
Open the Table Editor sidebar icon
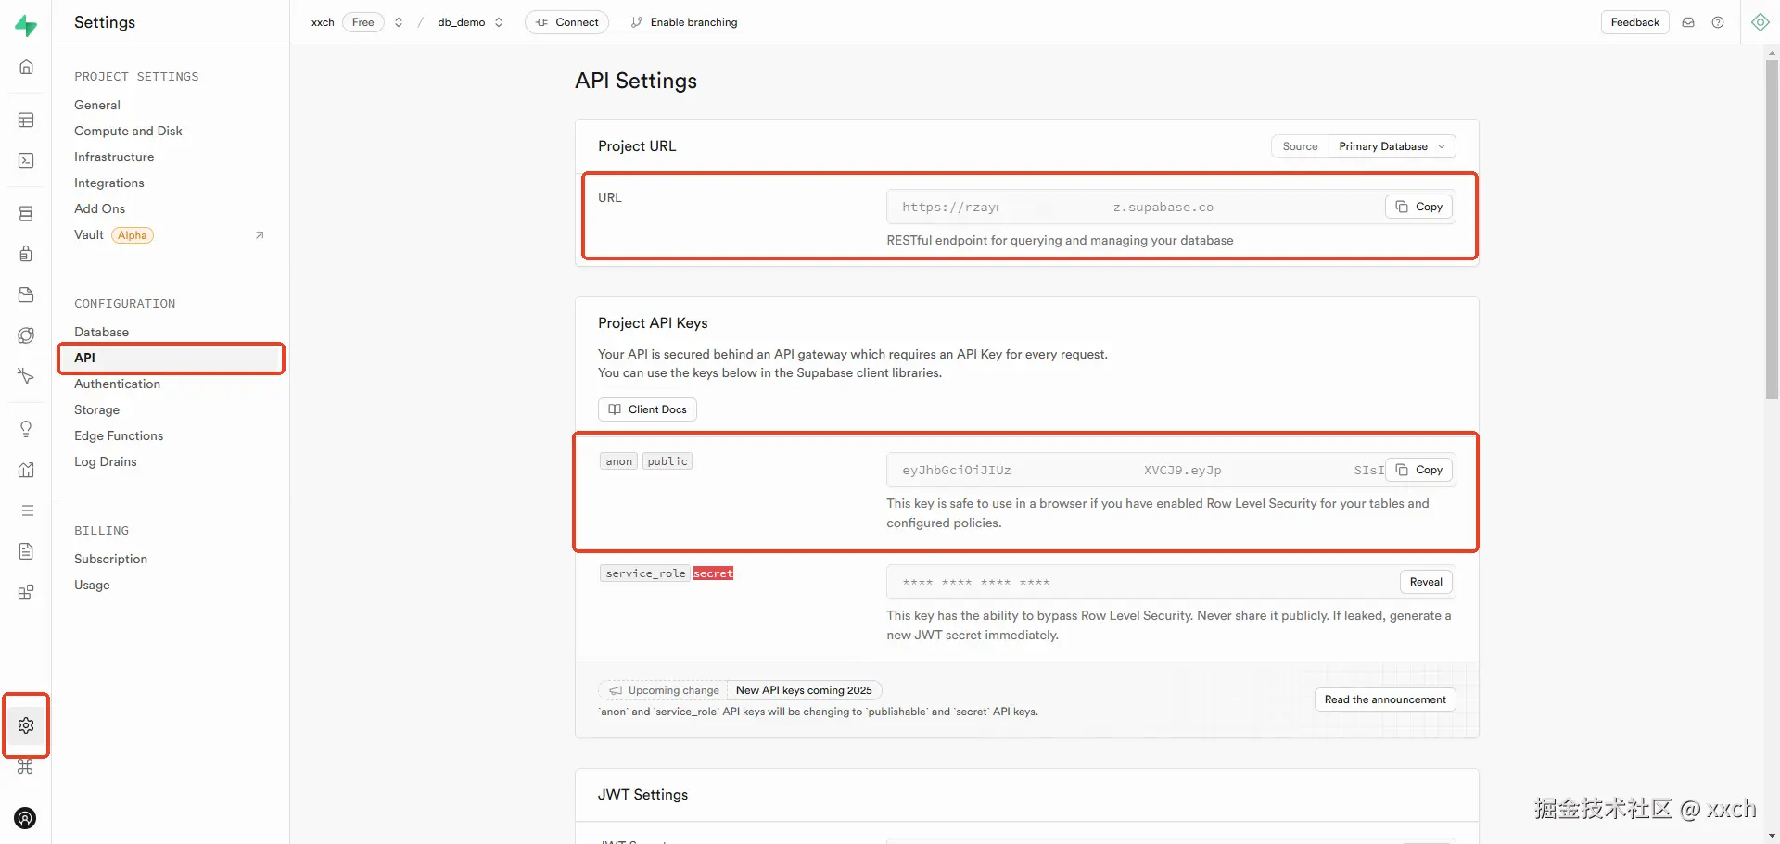[x=26, y=120]
